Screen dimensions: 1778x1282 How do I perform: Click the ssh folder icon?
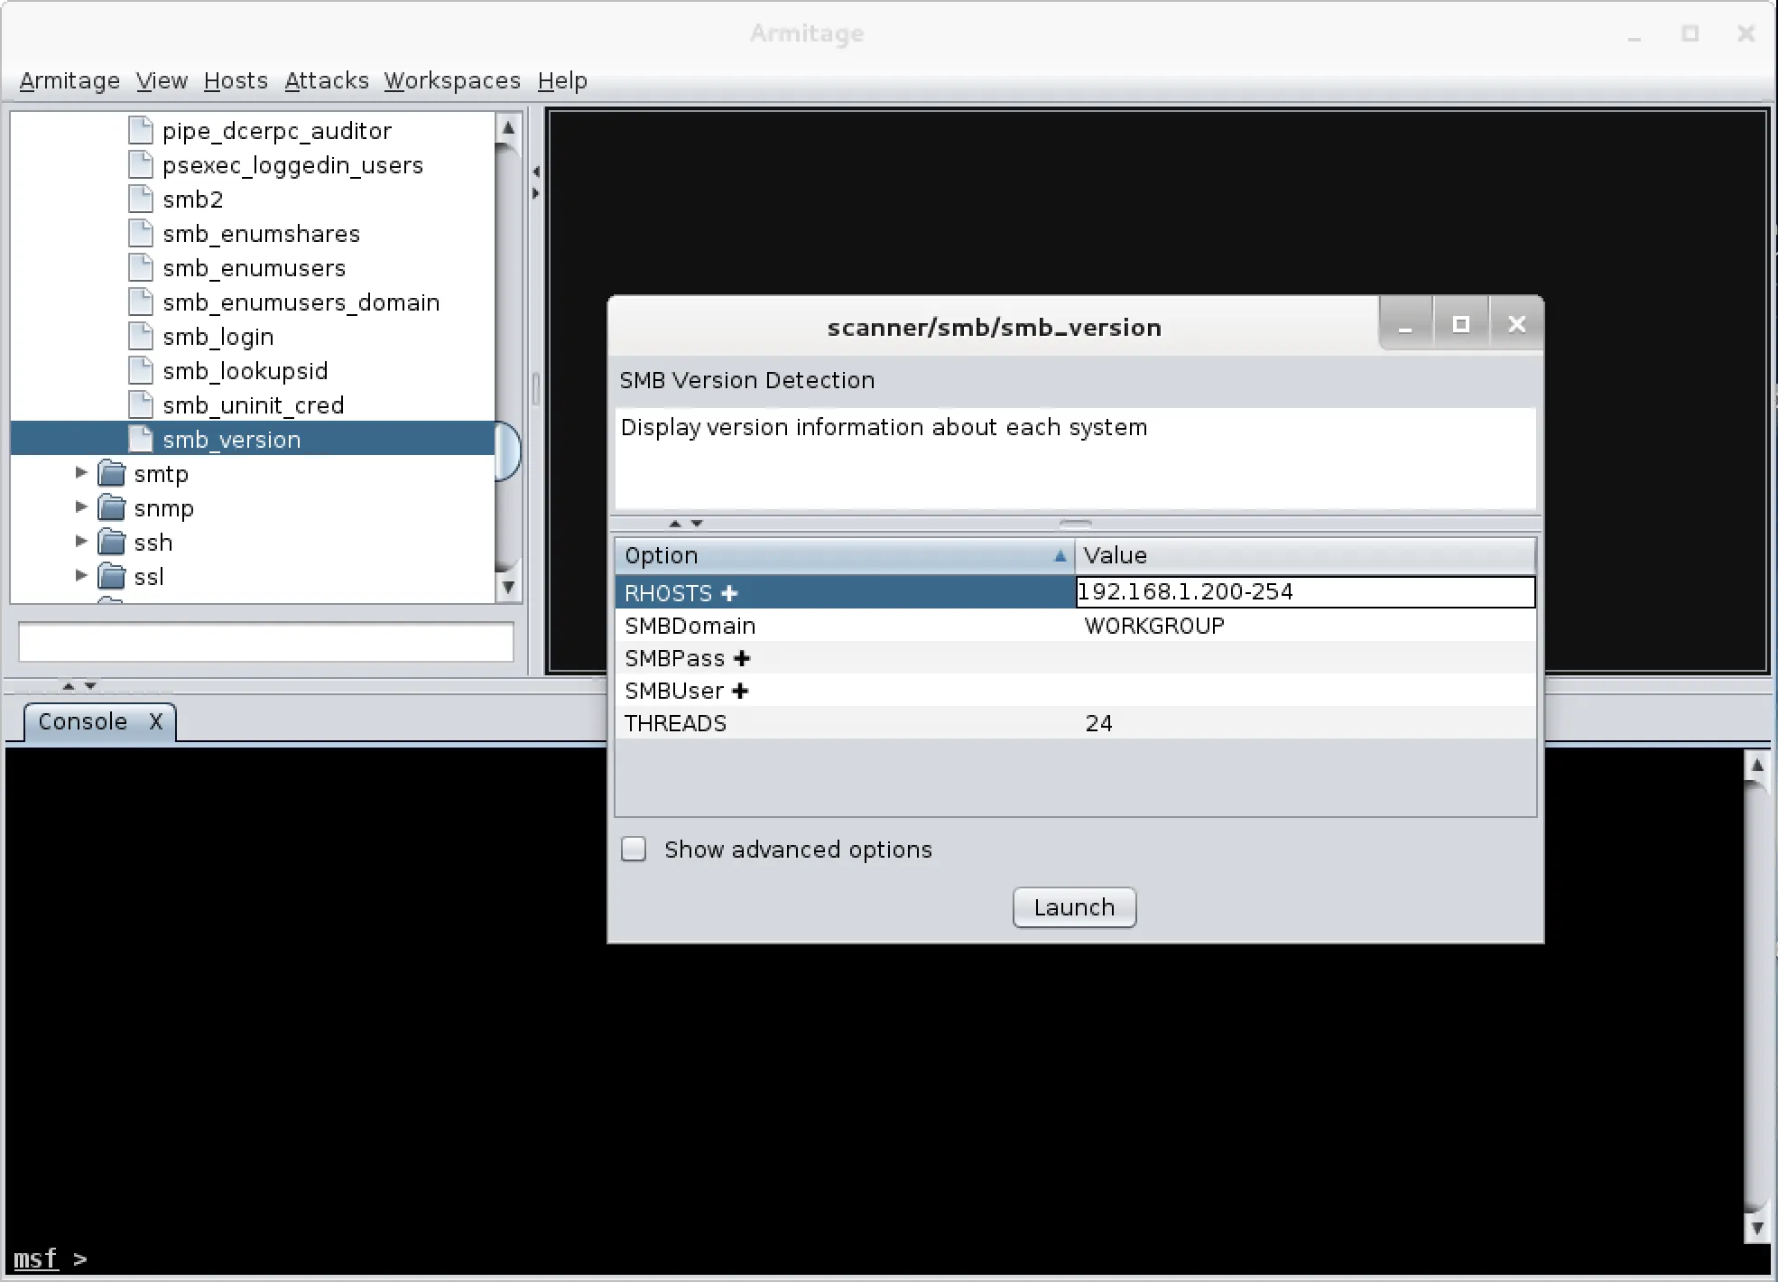(x=112, y=543)
